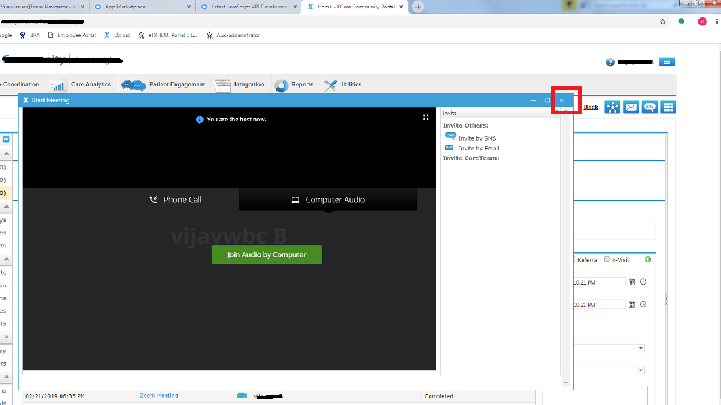
Task: Click Join Audio by Computer button
Action: pos(267,255)
